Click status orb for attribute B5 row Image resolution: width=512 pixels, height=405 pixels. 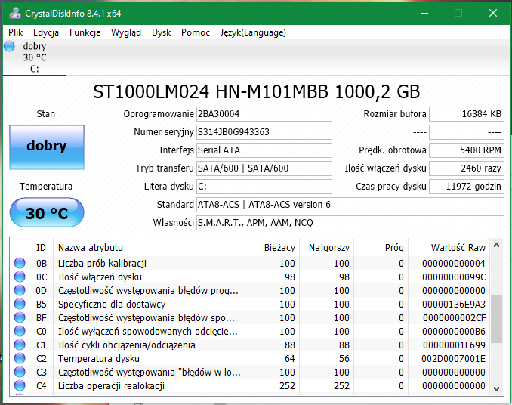[20, 304]
